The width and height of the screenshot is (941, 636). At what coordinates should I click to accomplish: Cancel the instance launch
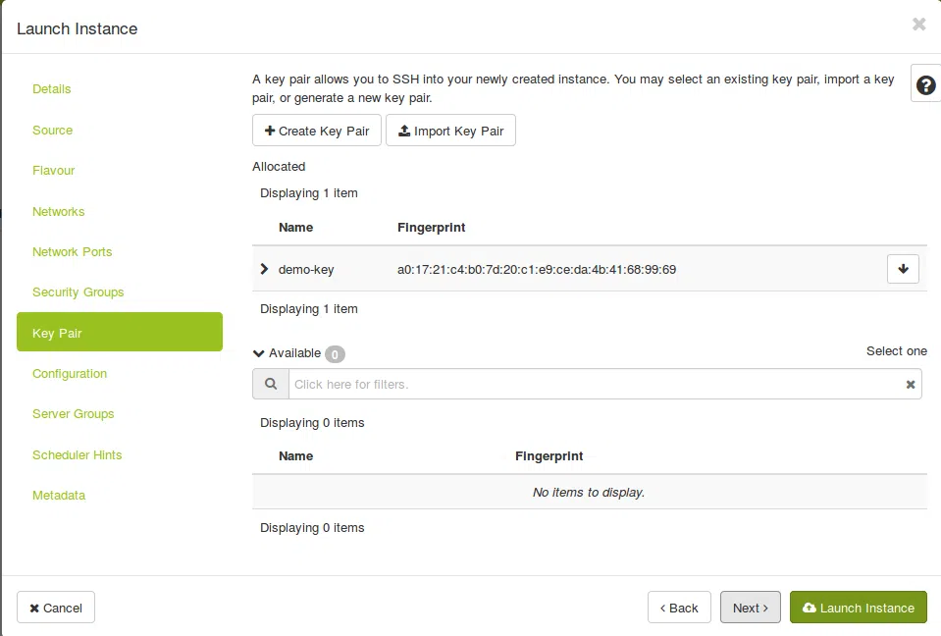pos(56,608)
